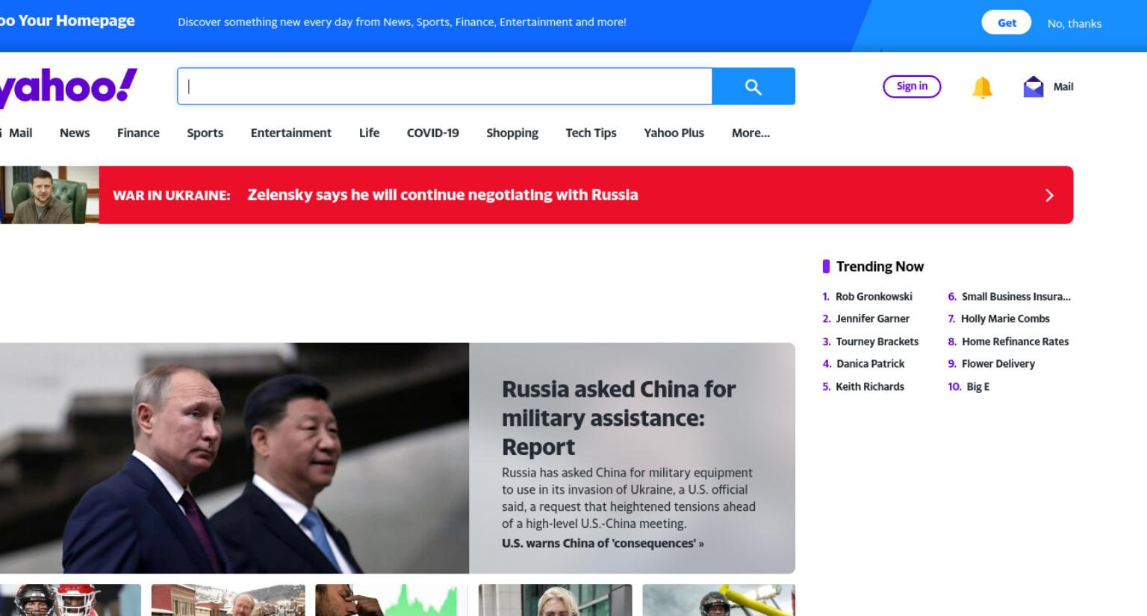Click the Yahoo logo
Viewport: 1147px width, 616px height.
point(68,88)
